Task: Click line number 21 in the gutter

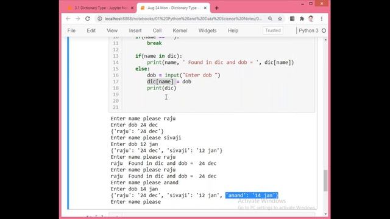Action: tap(115, 107)
